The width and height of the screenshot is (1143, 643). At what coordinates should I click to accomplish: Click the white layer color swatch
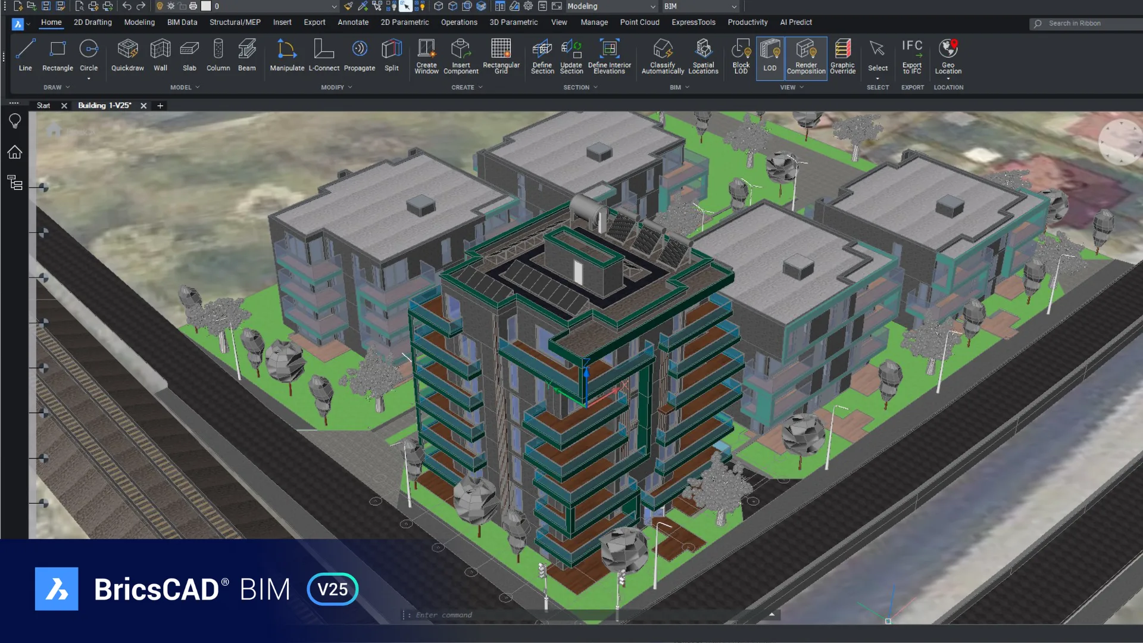click(206, 6)
